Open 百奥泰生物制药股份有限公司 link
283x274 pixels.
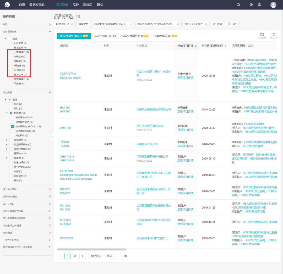pyautogui.click(x=153, y=109)
